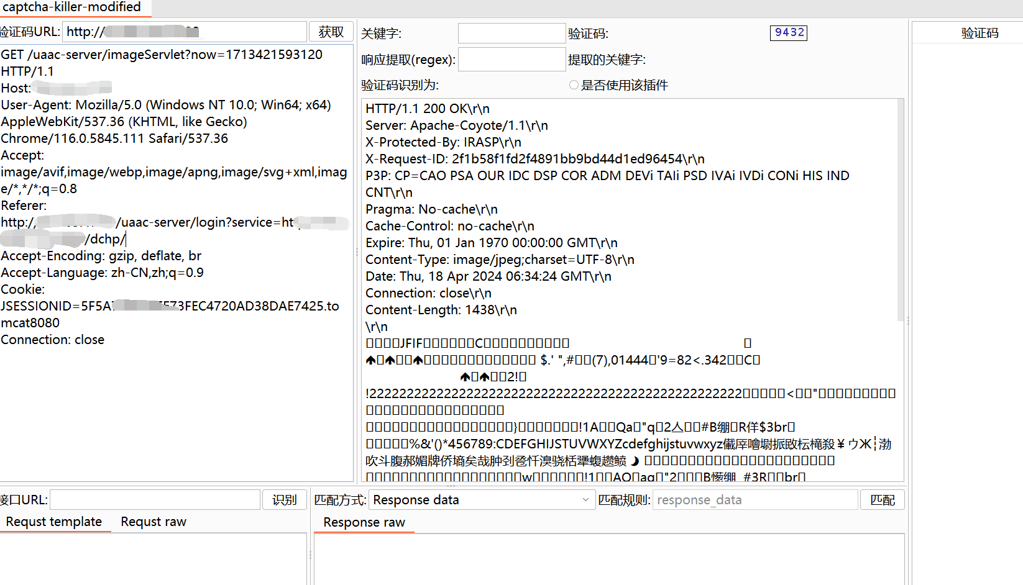This screenshot has width=1023, height=585.
Task: Select the Response raw tab
Action: tap(364, 522)
